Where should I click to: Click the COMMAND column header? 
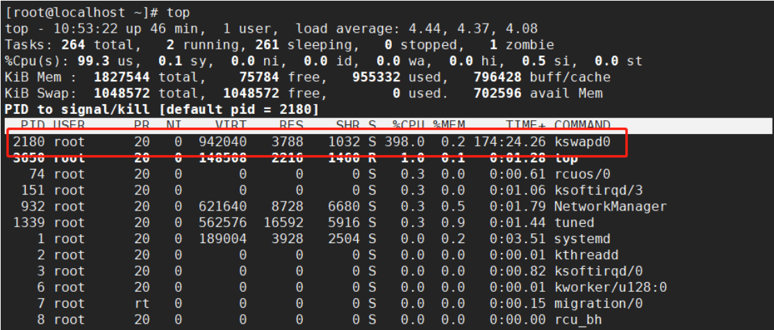tap(582, 126)
